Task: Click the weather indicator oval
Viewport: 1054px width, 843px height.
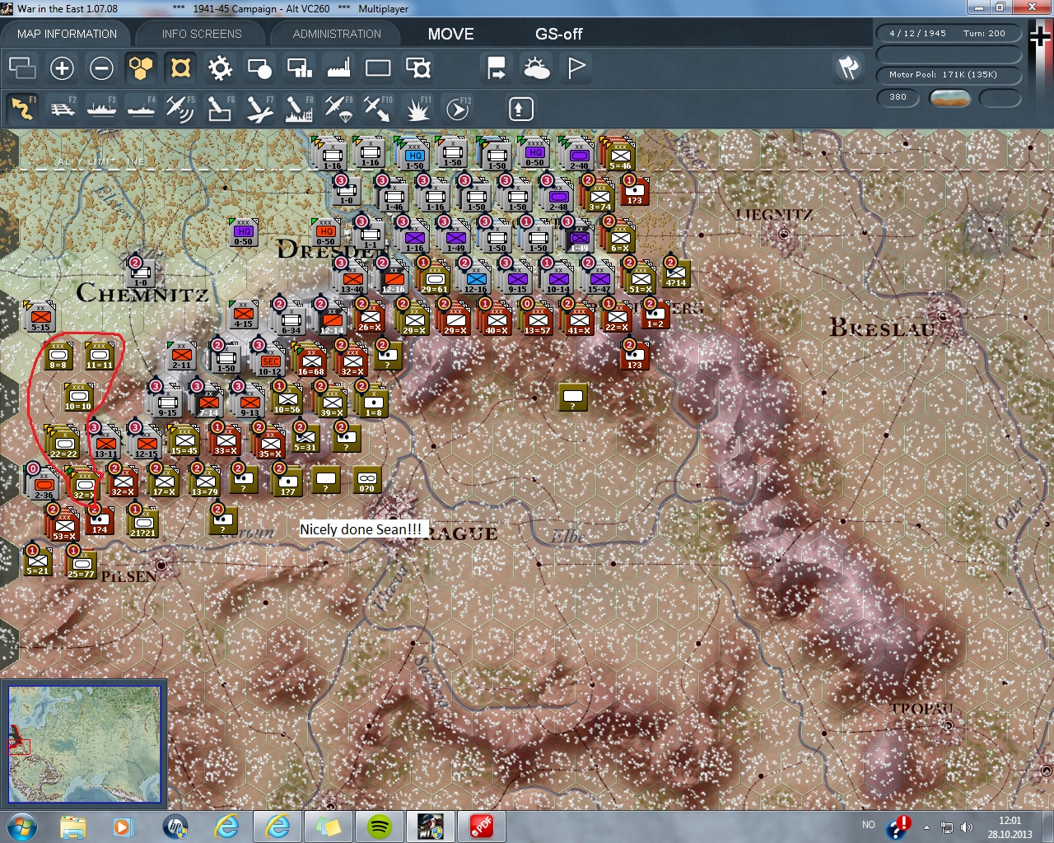Action: coord(949,98)
